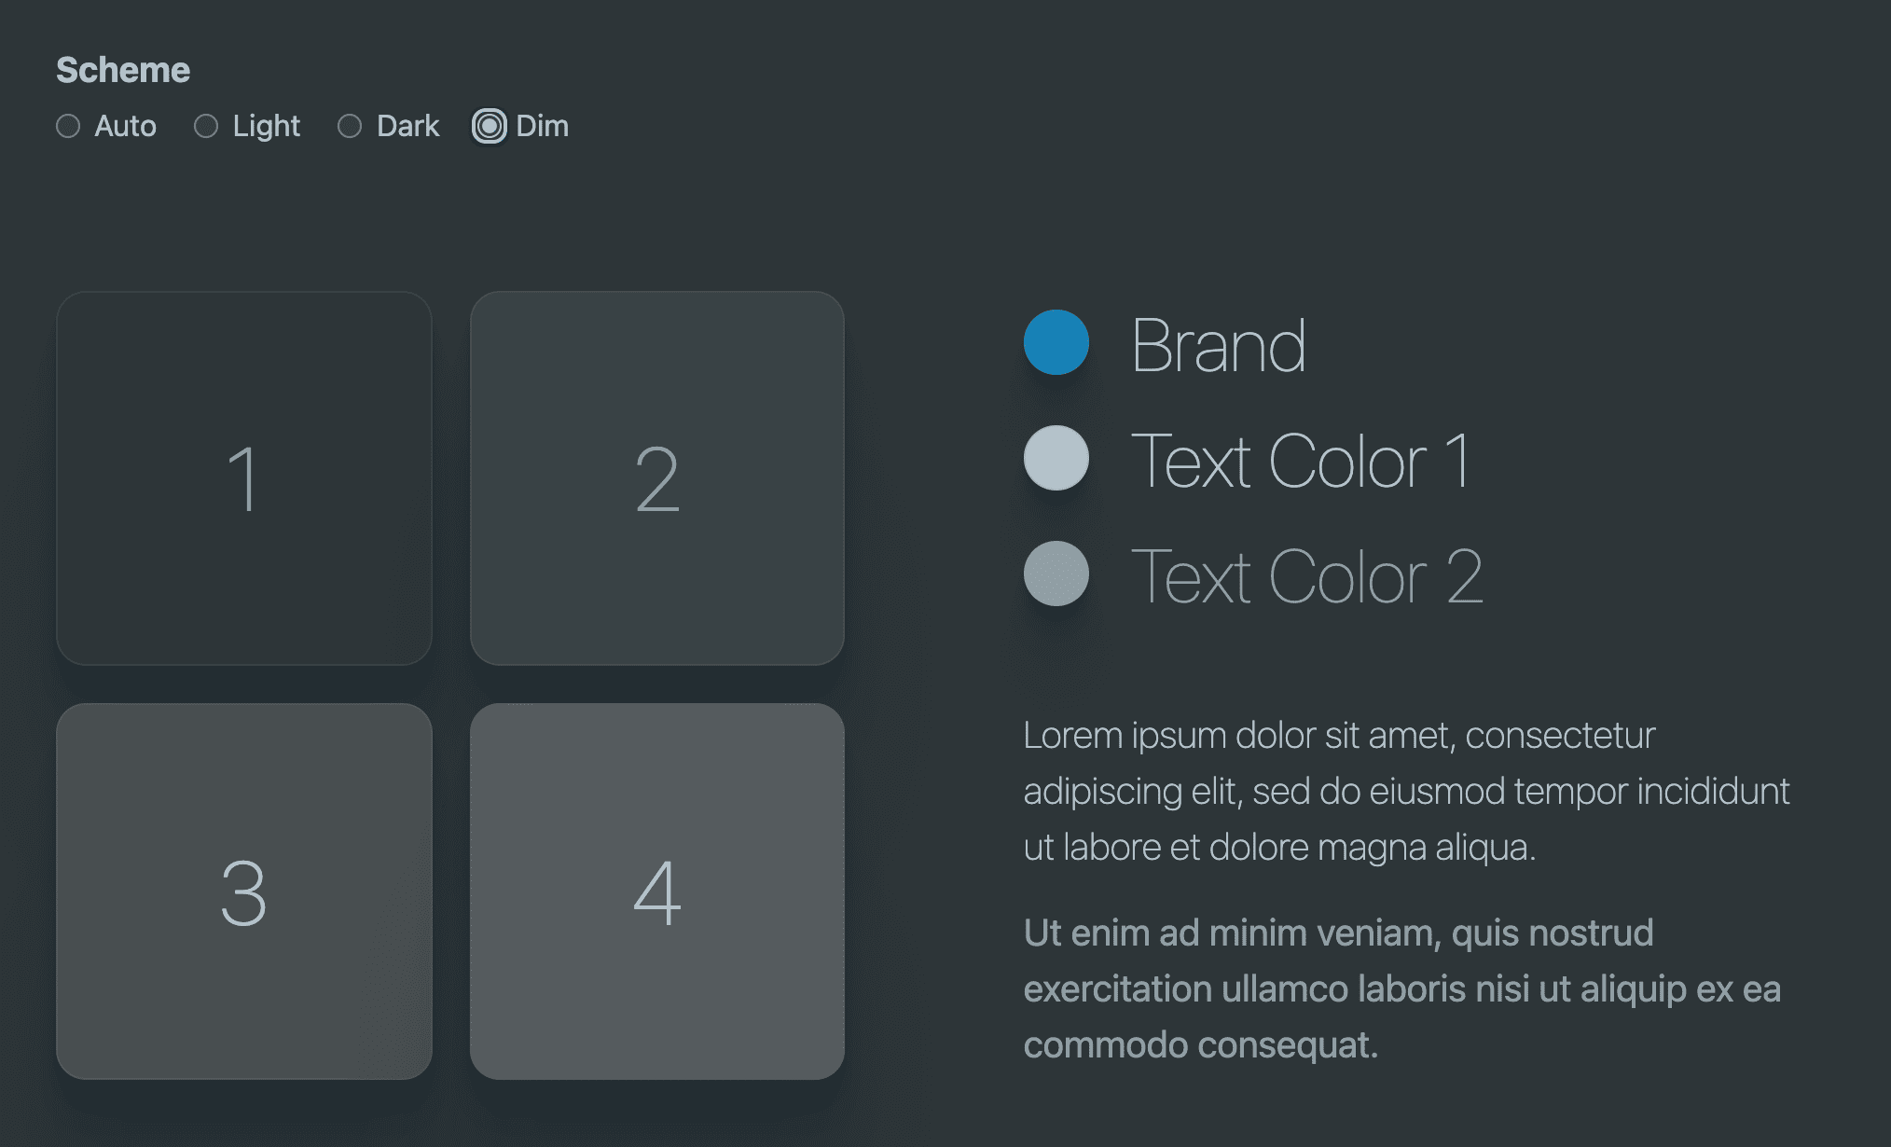Select the Light color scheme option
The image size is (1891, 1147).
[208, 126]
